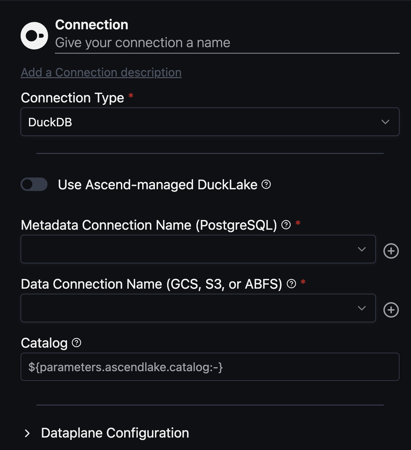
Task: Click the Catalog help icon
Action: 77,343
